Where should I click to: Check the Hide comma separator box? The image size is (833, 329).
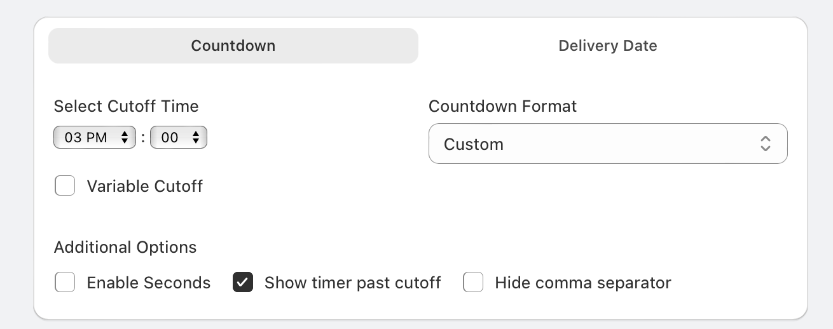[473, 282]
